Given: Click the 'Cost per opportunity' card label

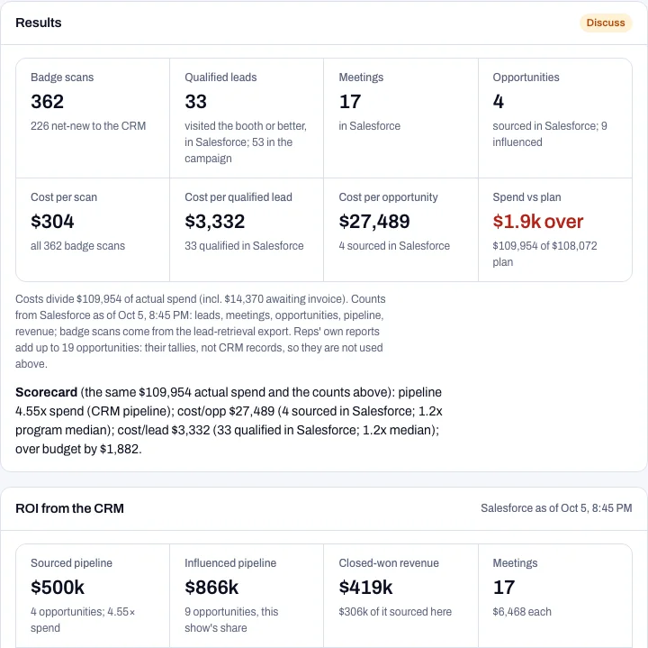Looking at the screenshot, I should pyautogui.click(x=388, y=197).
